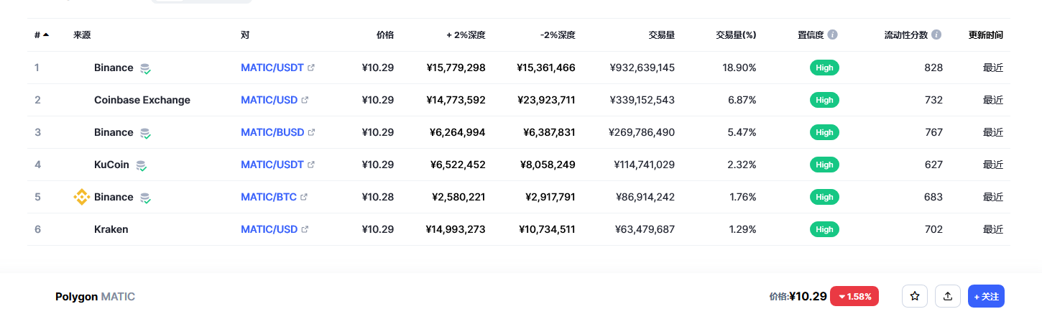Click info icon next to 置信度

pyautogui.click(x=832, y=34)
